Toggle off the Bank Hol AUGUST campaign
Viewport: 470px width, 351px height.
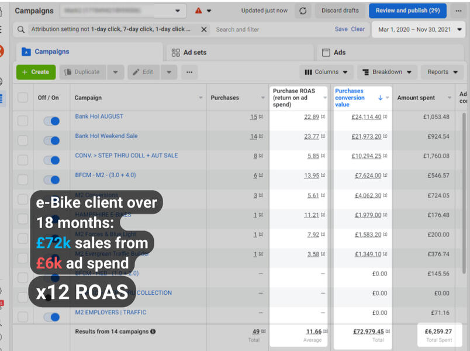coord(52,121)
